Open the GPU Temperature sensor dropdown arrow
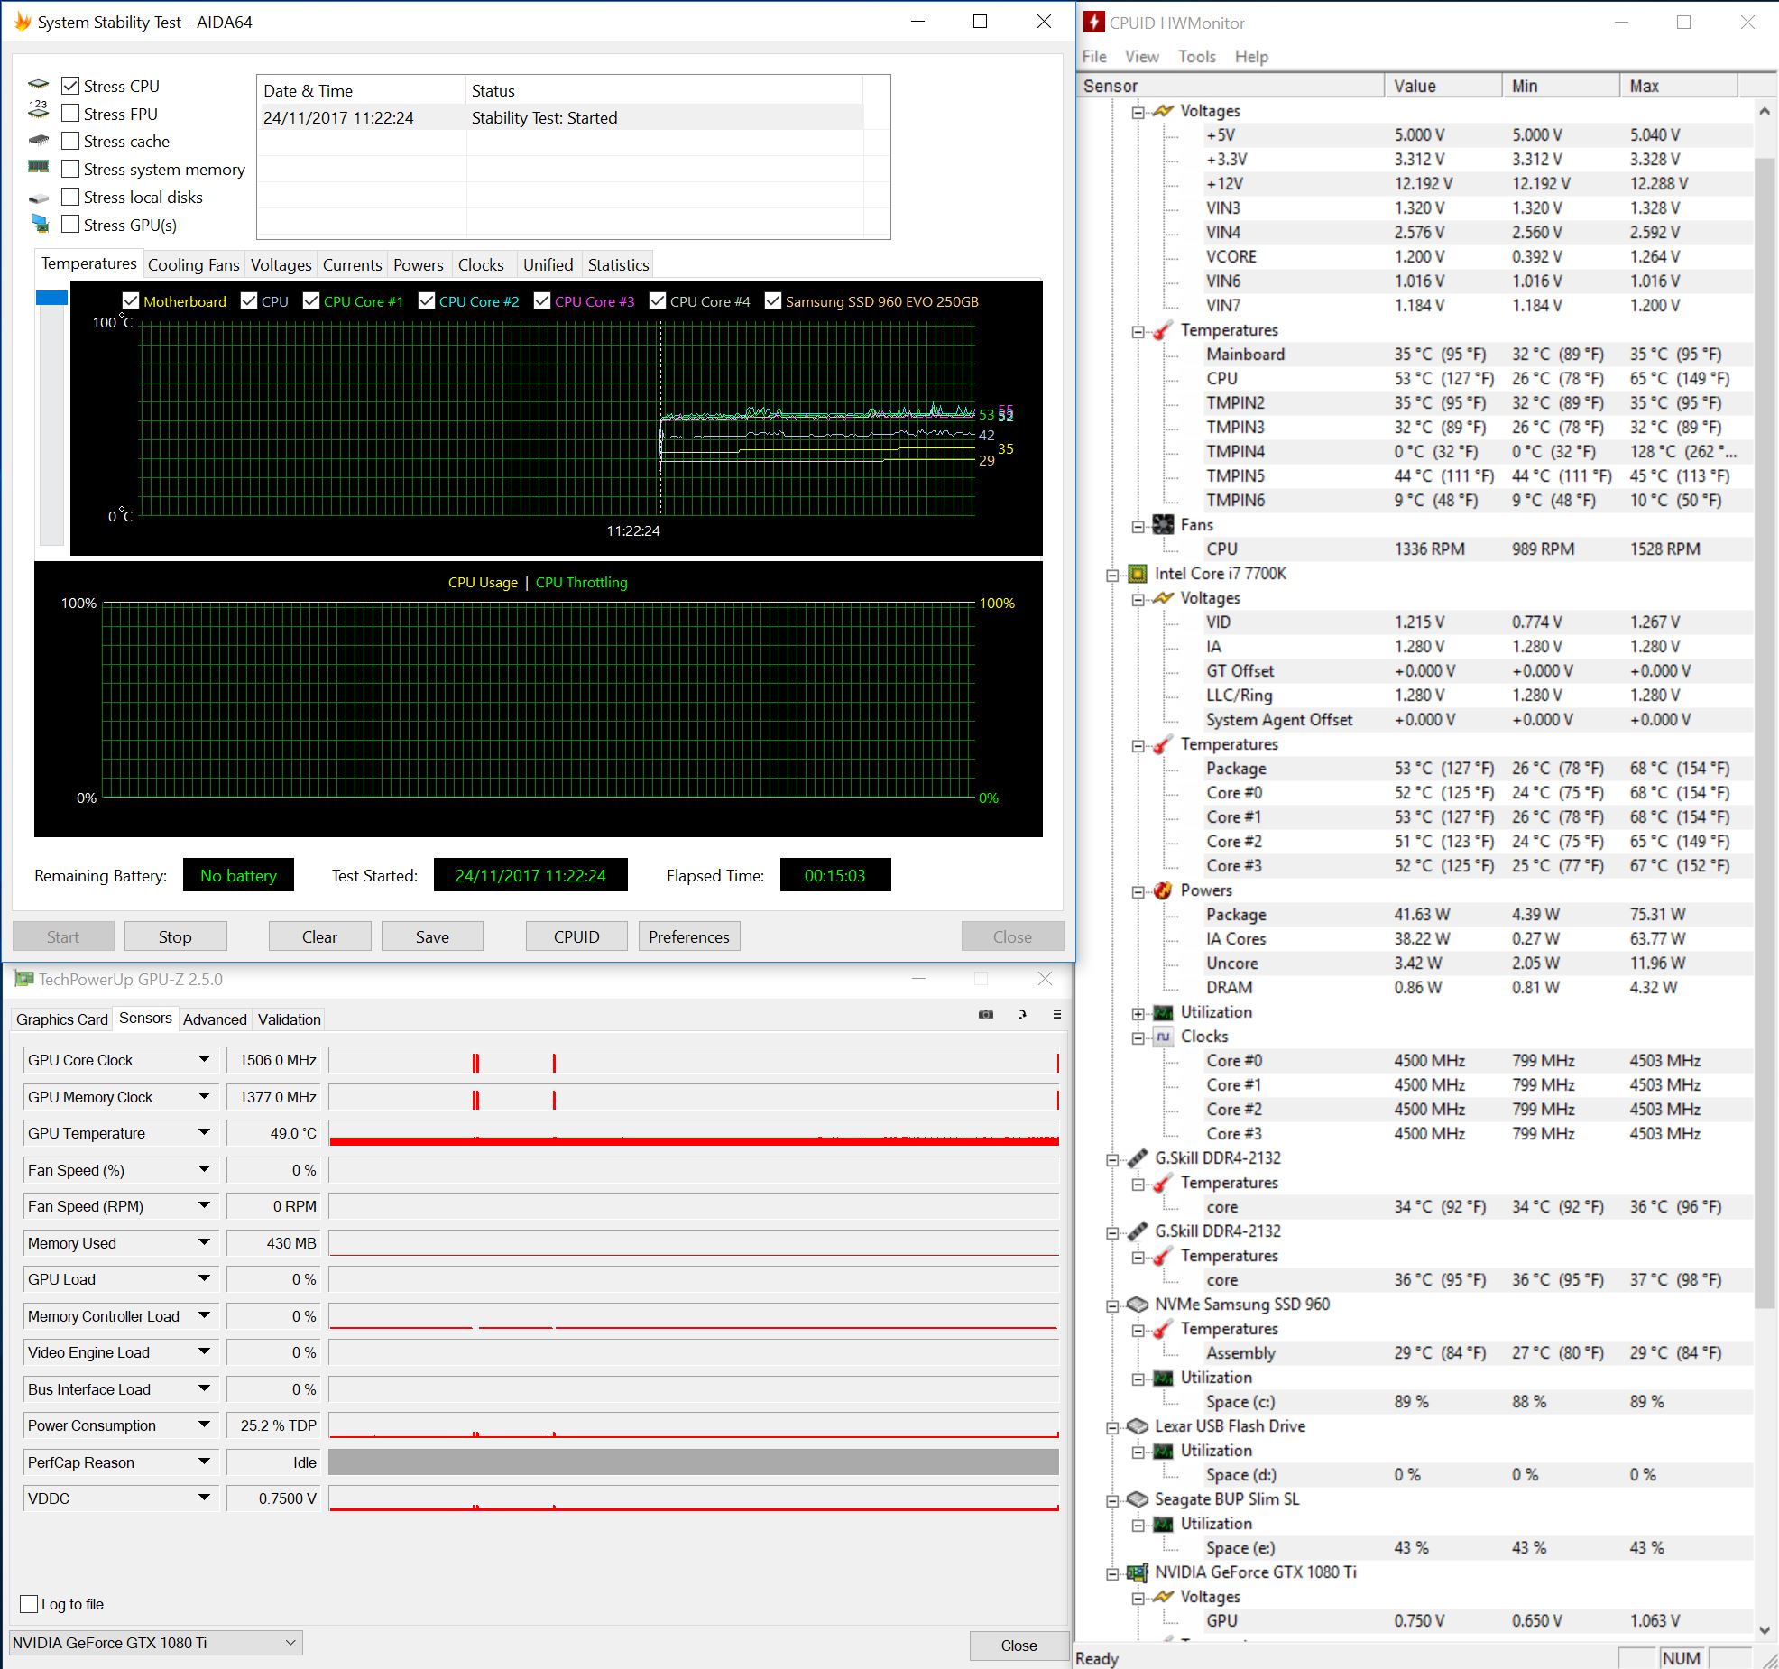Image resolution: width=1779 pixels, height=1669 pixels. click(205, 1133)
